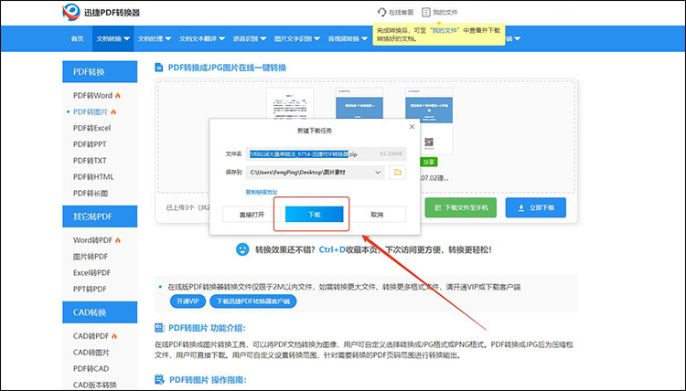
Task: Go to 首页 in navigation bar
Action: pyautogui.click(x=77, y=38)
